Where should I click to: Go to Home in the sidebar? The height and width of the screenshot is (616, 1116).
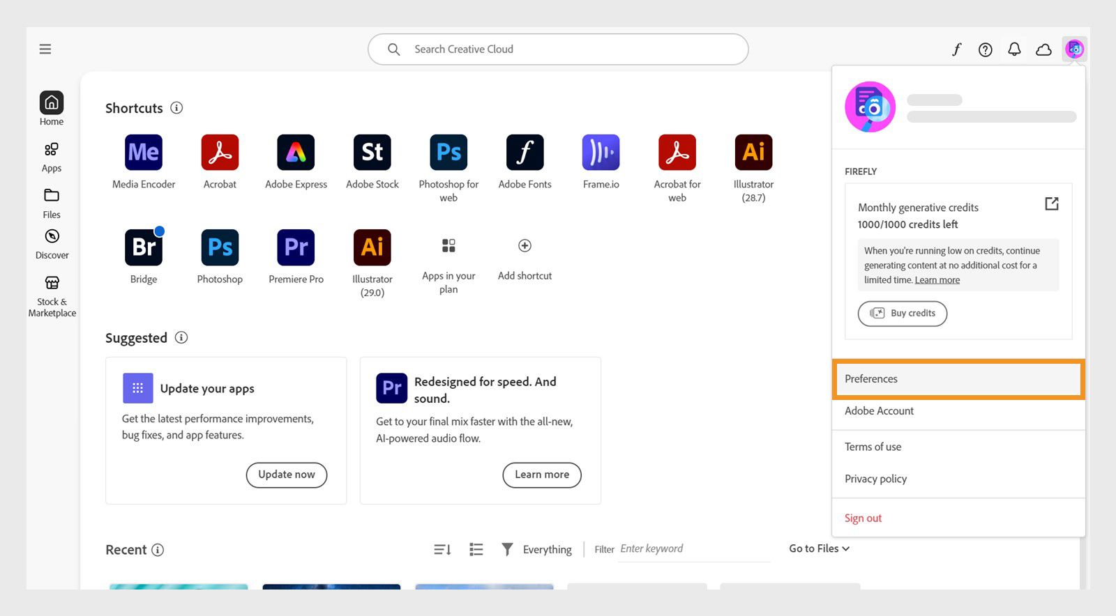point(52,109)
